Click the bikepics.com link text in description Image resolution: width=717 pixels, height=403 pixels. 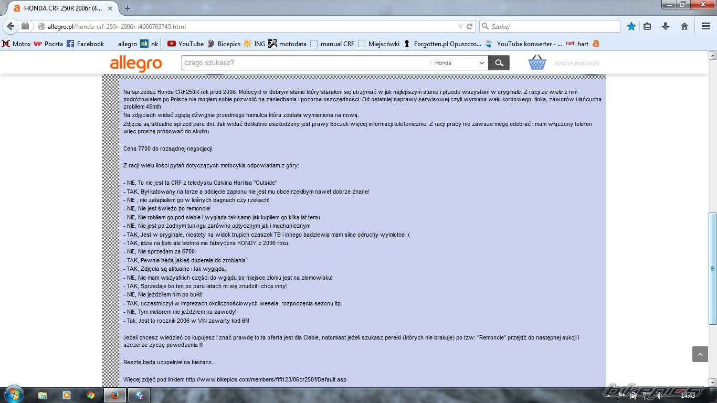click(x=266, y=379)
